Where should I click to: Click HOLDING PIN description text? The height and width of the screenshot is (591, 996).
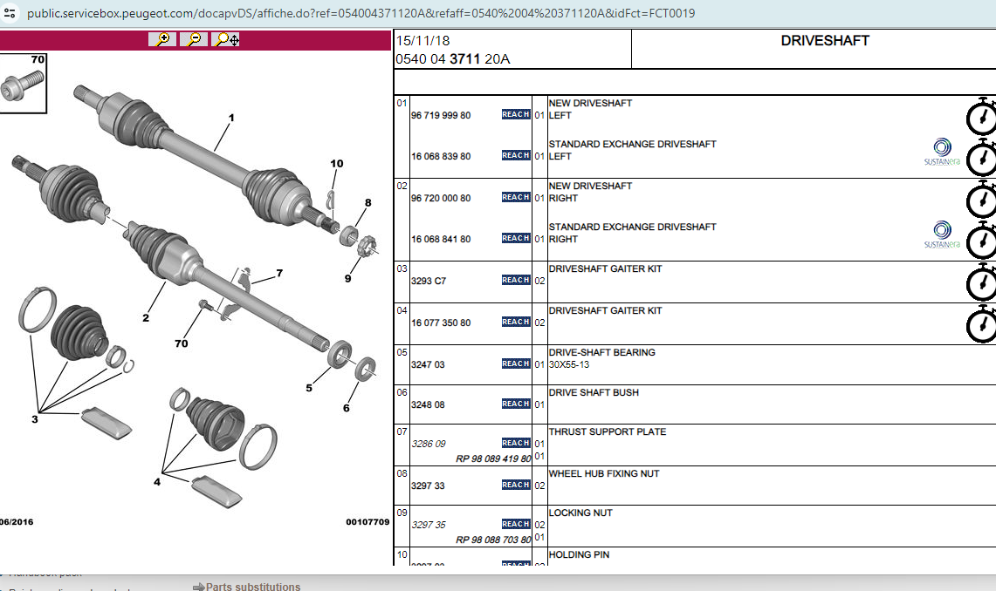pos(579,555)
